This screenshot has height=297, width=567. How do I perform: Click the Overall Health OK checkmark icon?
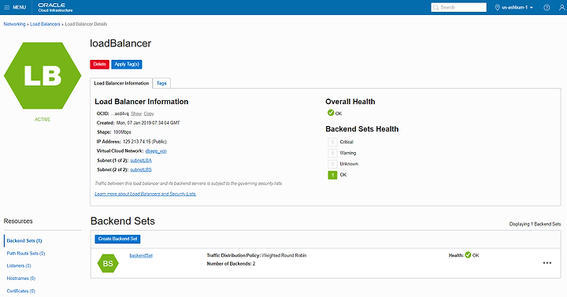click(x=331, y=113)
